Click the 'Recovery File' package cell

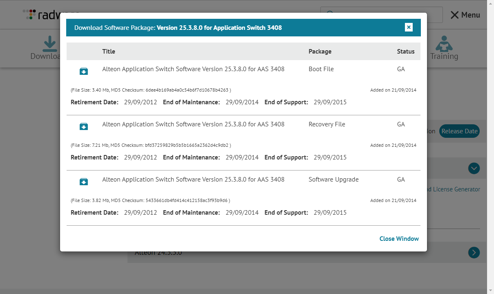327,124
